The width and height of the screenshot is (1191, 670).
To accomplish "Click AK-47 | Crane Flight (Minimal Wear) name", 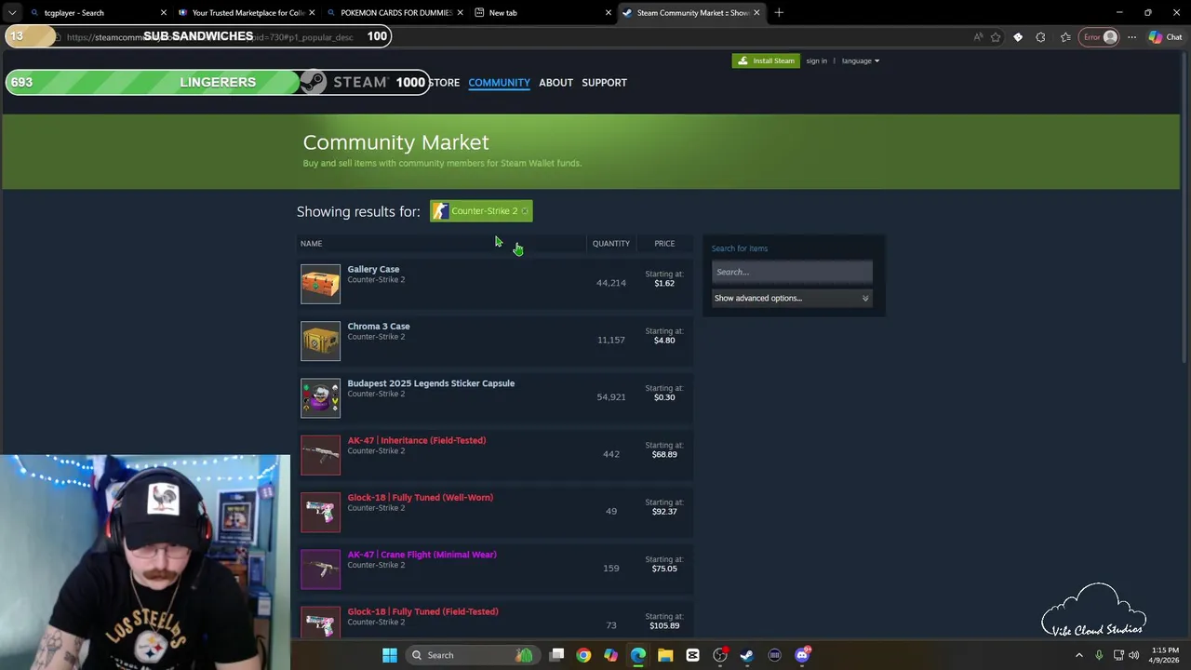I will 422,555.
